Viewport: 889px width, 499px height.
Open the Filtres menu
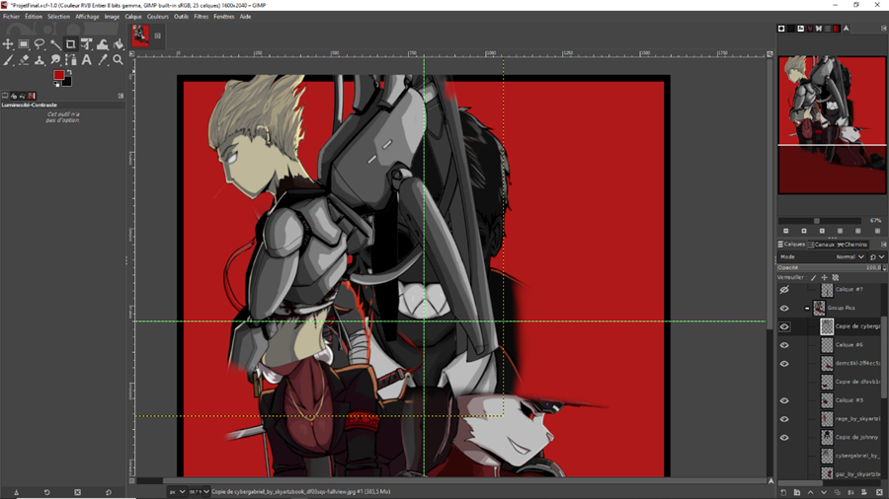click(x=202, y=17)
